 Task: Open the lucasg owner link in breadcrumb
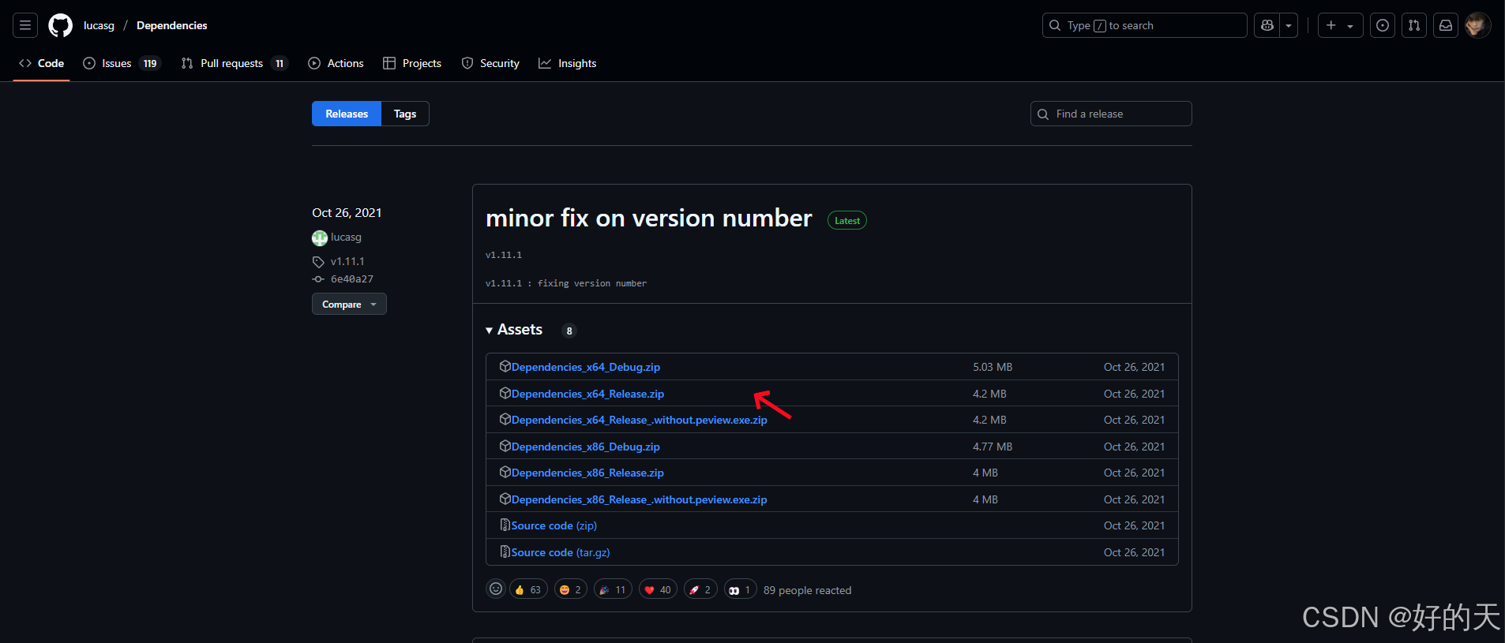99,25
